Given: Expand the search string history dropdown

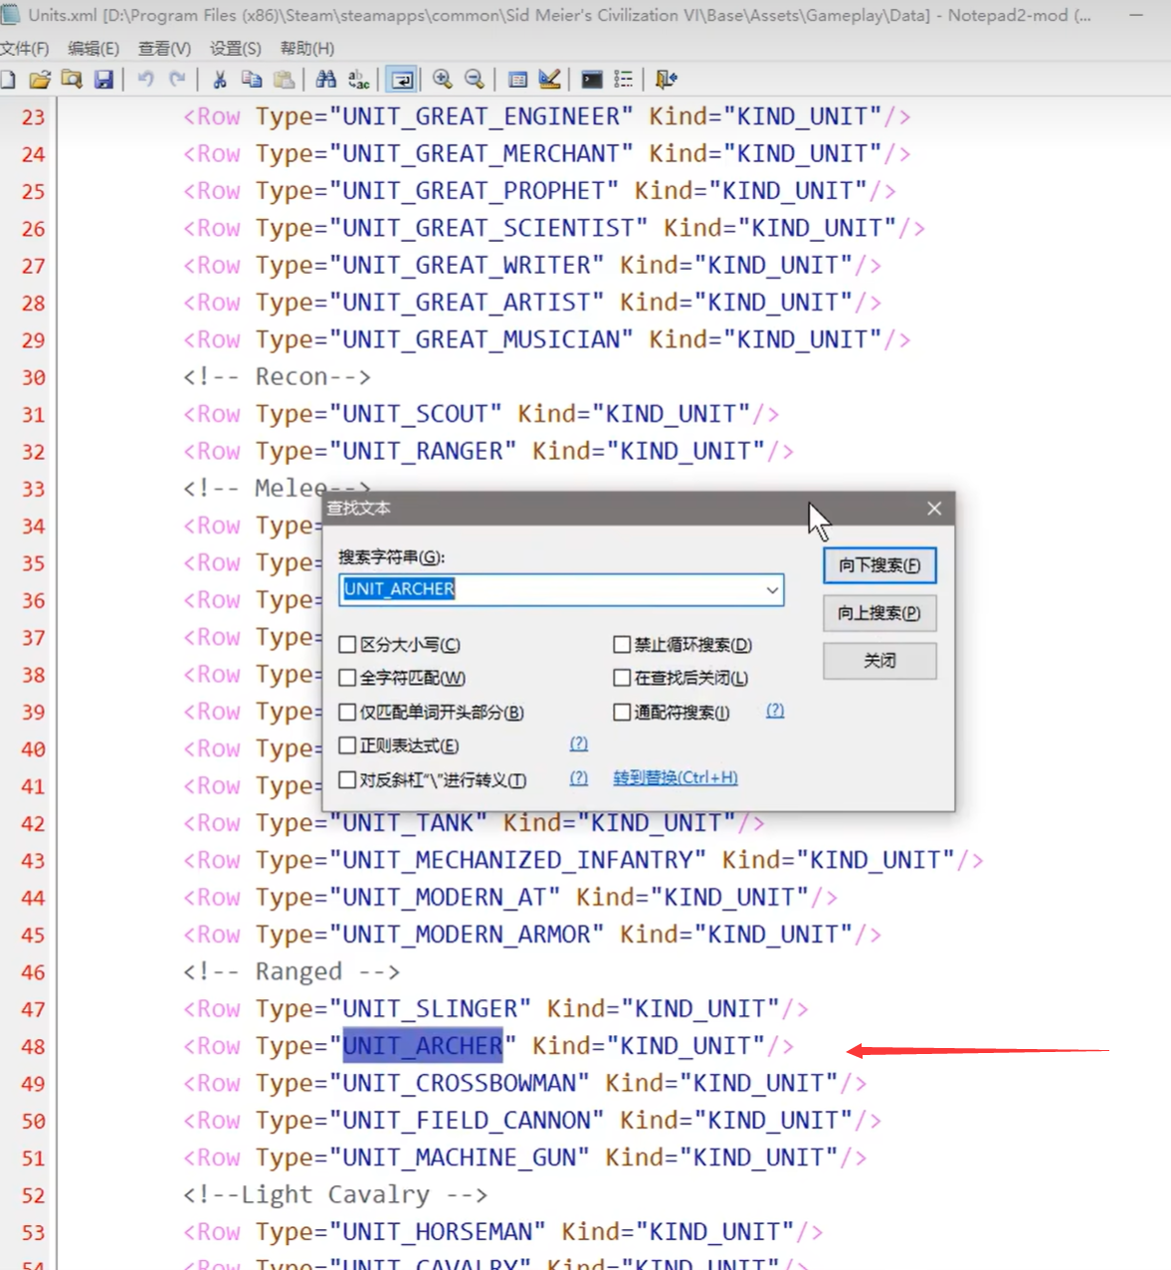Looking at the screenshot, I should pyautogui.click(x=771, y=590).
